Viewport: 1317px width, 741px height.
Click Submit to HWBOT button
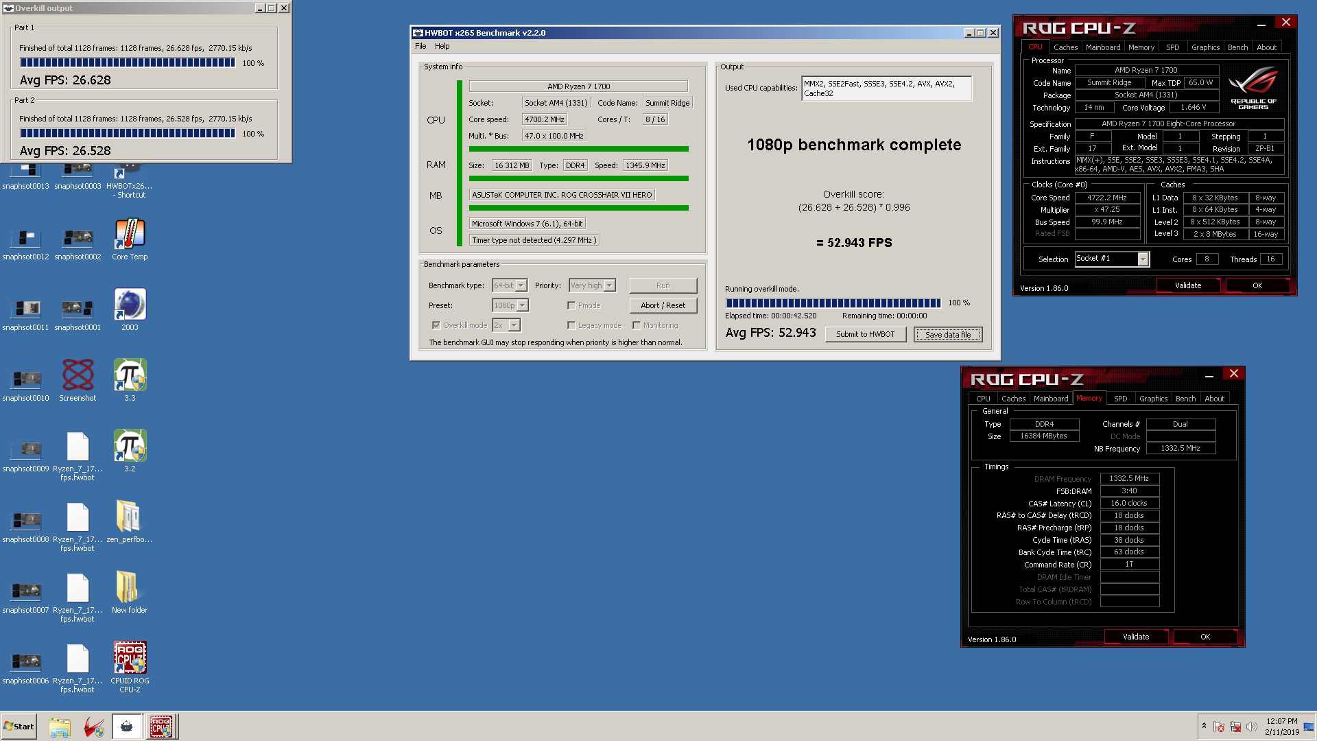point(865,334)
